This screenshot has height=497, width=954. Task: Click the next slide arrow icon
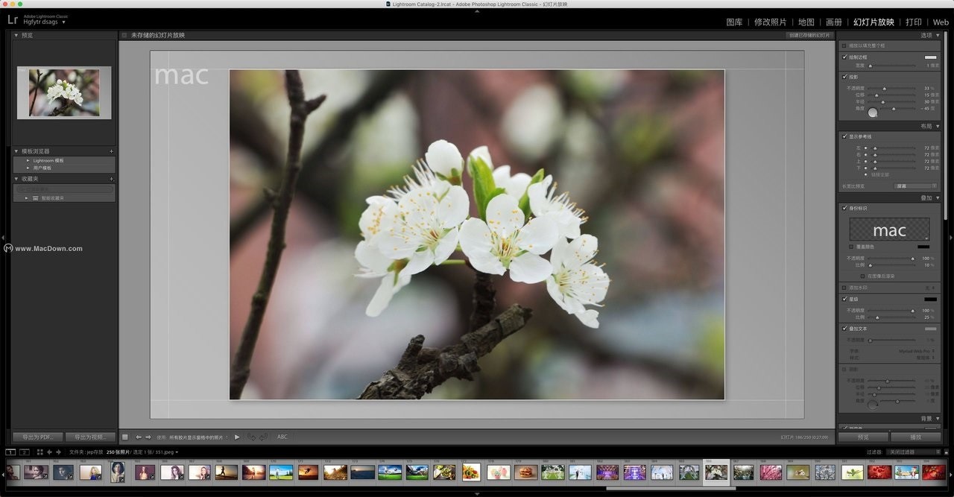(148, 437)
